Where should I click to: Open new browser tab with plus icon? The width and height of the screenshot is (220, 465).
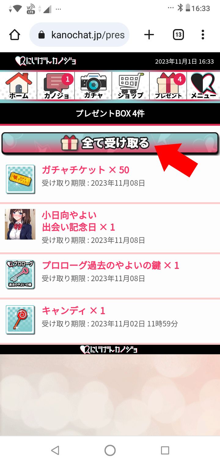click(x=149, y=35)
